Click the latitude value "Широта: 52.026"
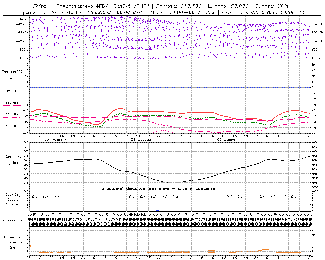Image resolution: width=325 pixels, height=260 pixels. click(228, 6)
